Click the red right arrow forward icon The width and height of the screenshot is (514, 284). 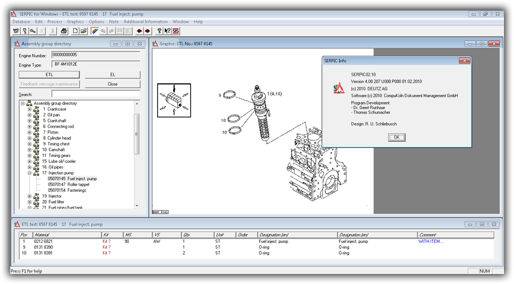tap(148, 31)
